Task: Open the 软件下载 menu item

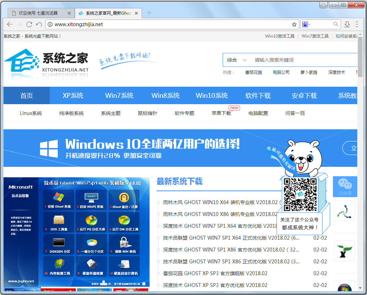Action: 258,95
